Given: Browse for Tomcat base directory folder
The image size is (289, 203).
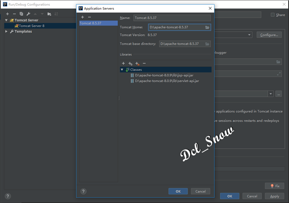Looking at the screenshot, I should (208, 44).
